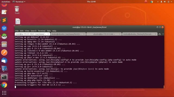Expand the system menu arrow in top bar
This screenshot has height=97, width=174.
[x=172, y=2]
